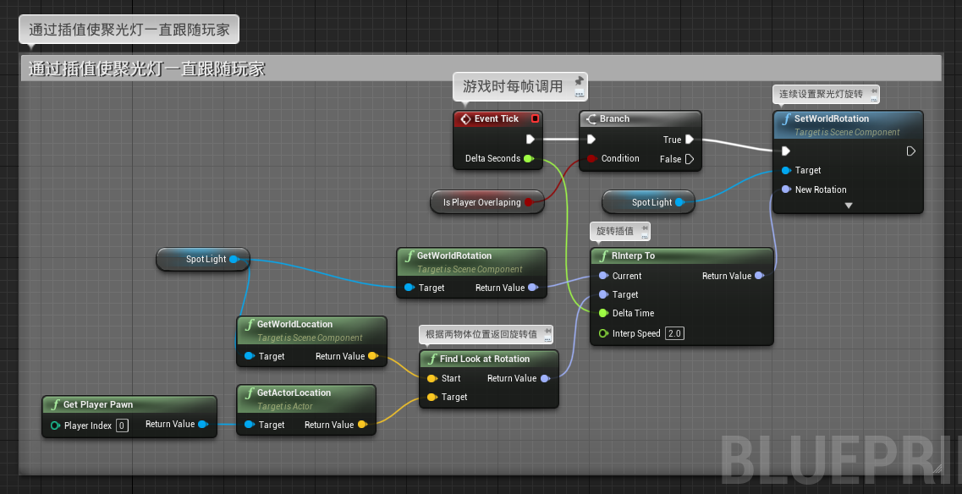Select the GetActorLocation node title
Image resolution: width=962 pixels, height=494 pixels.
294,392
